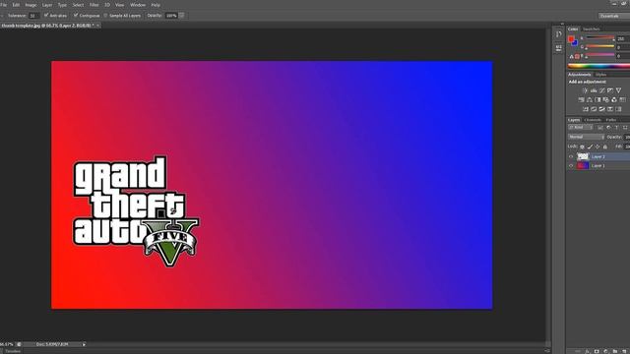Add a Threshold adjustment

[x=601, y=109]
